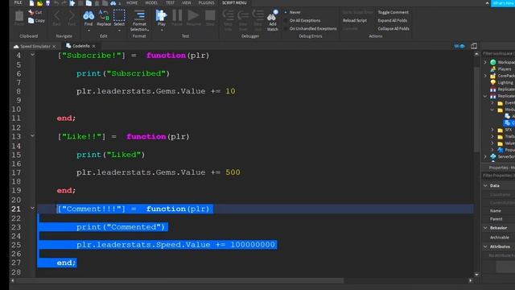Click the Workspace icon in Explorer

tap(493, 62)
